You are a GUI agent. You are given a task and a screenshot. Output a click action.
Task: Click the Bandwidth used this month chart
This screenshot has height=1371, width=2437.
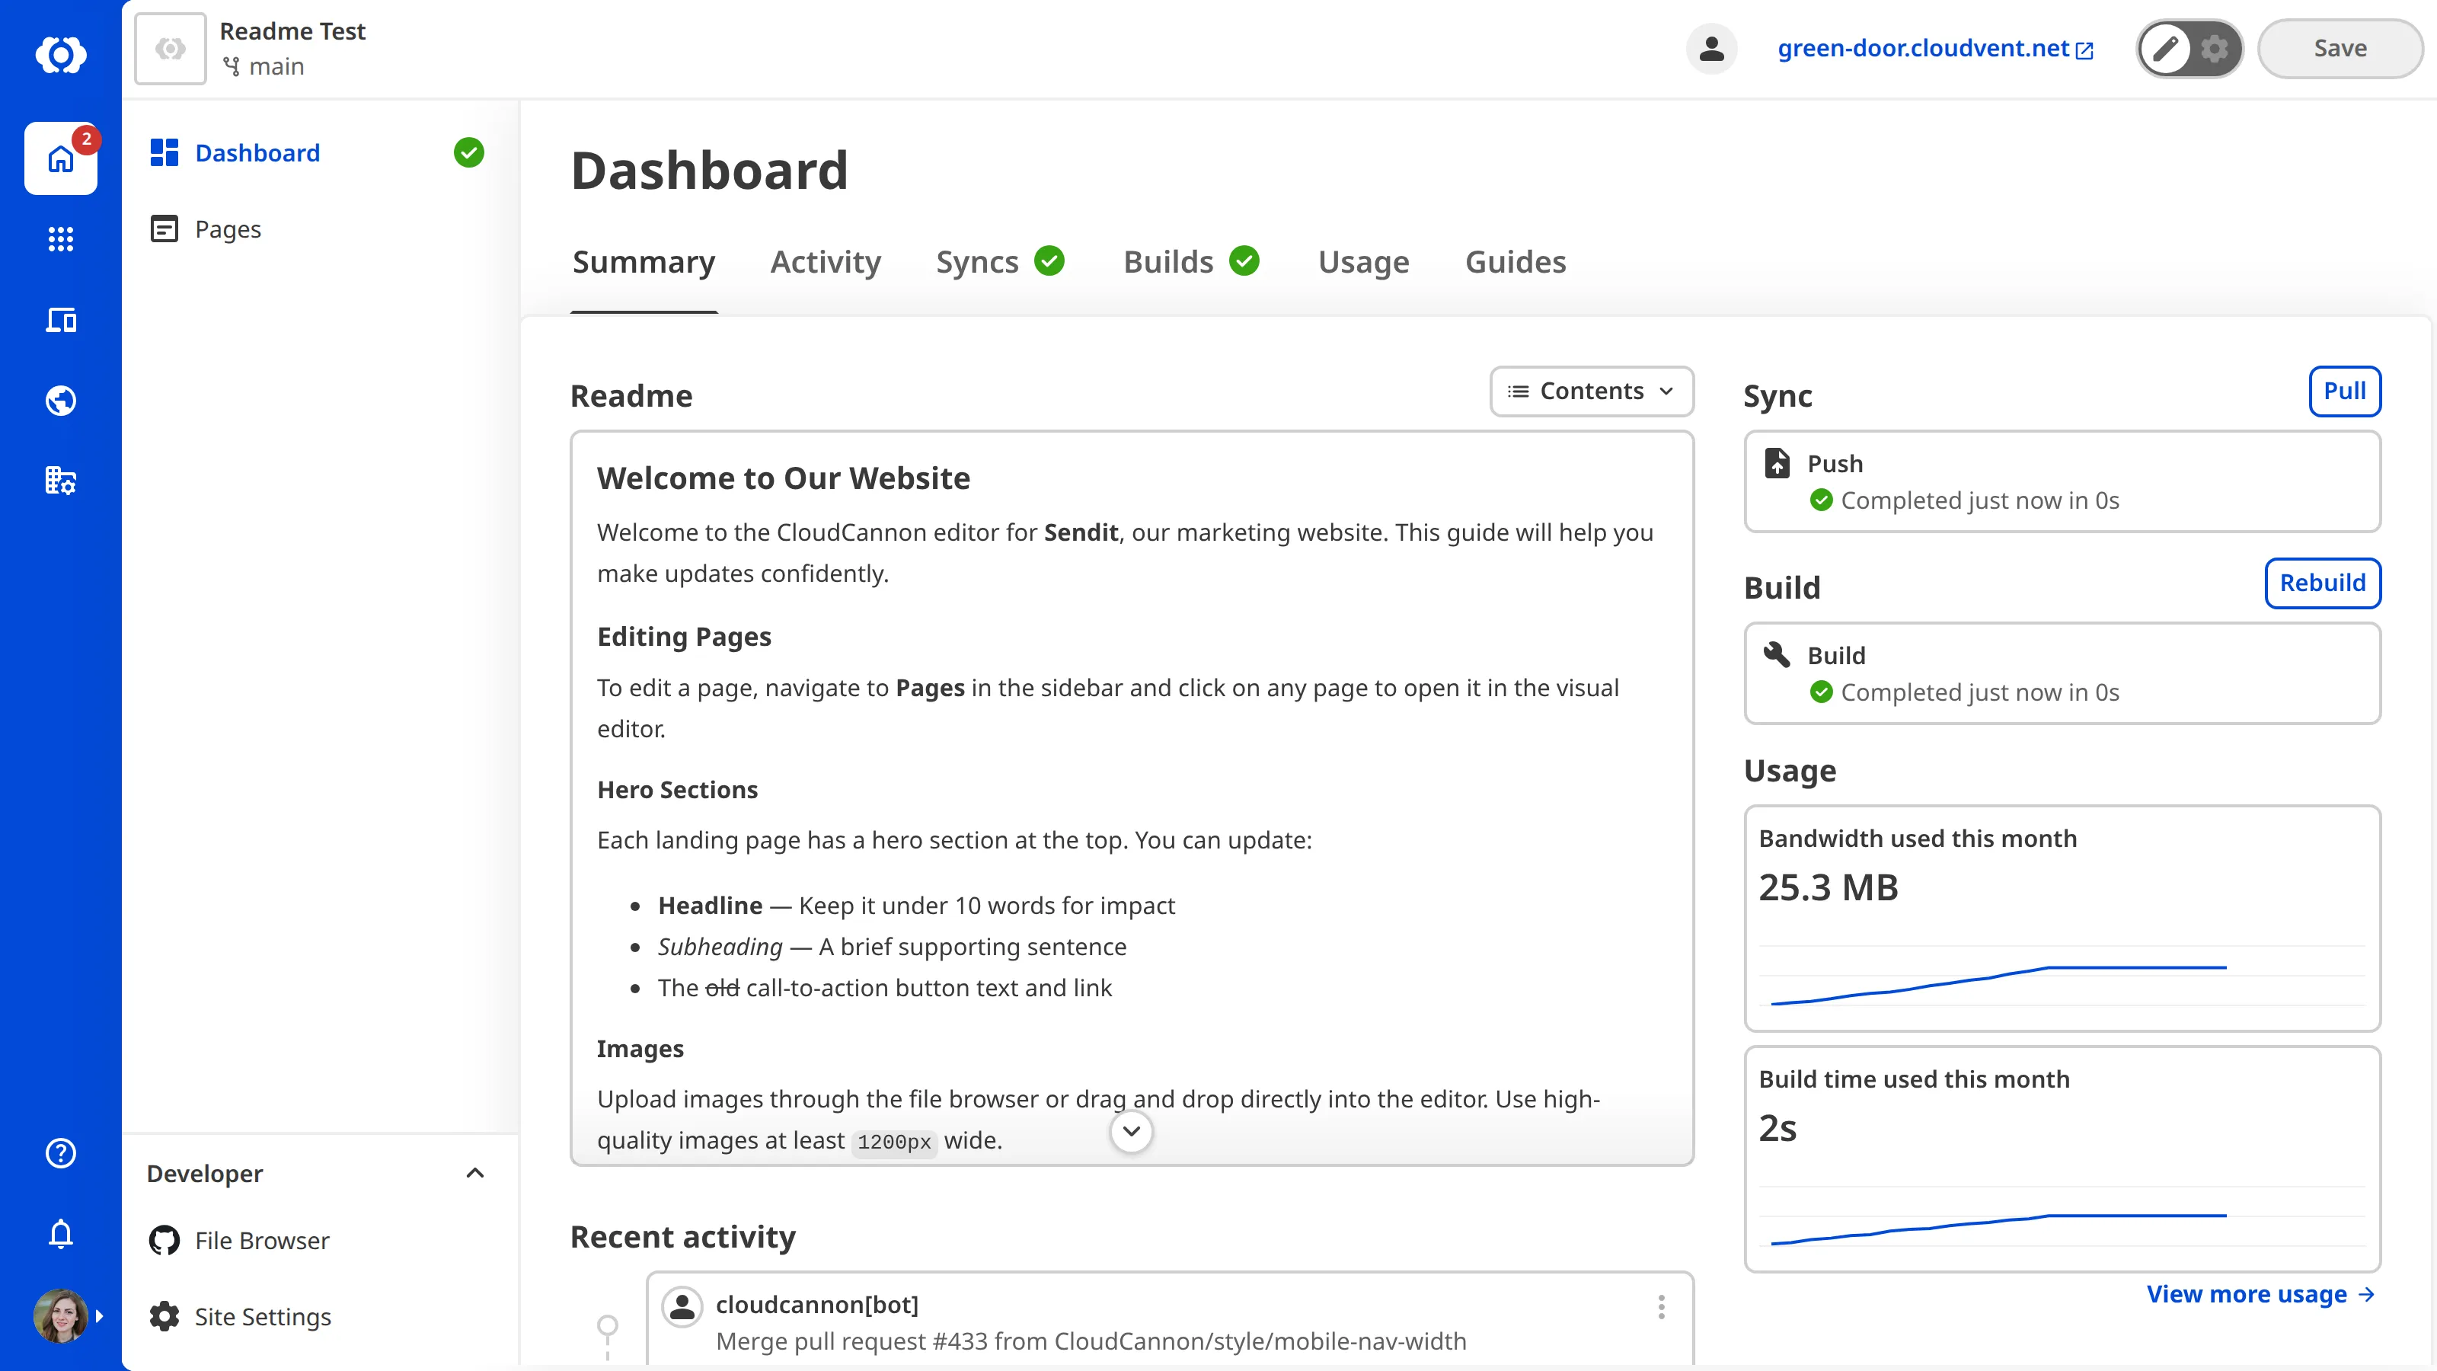[2062, 975]
